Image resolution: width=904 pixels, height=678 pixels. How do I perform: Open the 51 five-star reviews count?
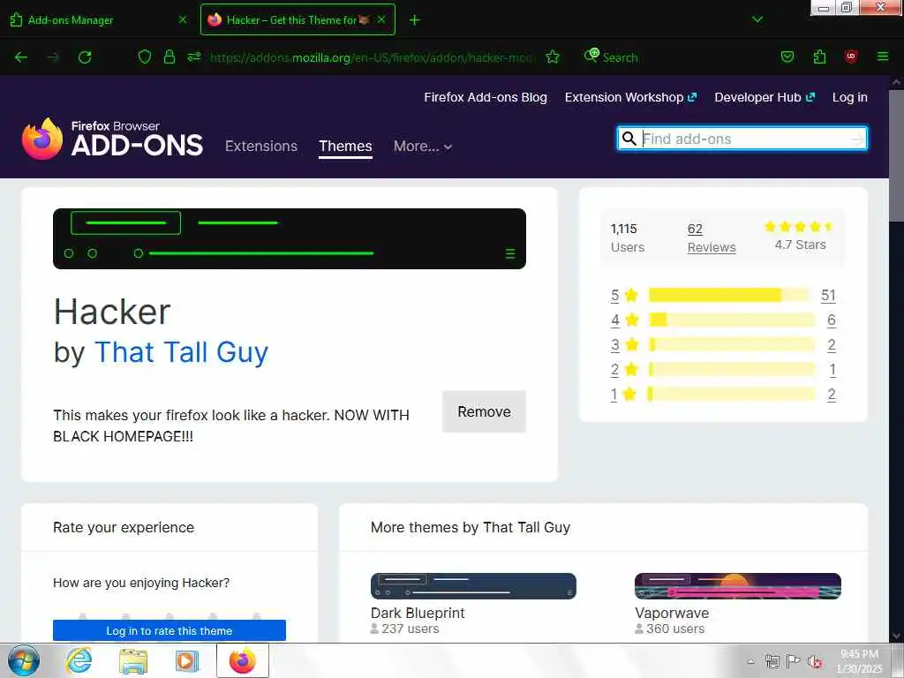(x=828, y=295)
